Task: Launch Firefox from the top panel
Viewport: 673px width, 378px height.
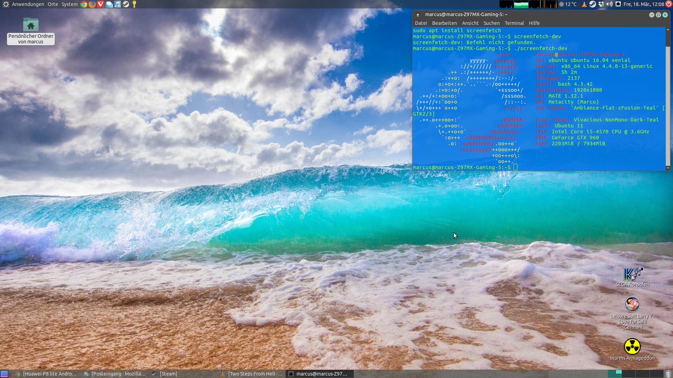Action: pyautogui.click(x=92, y=4)
